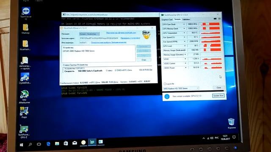Image resolution: width=271 pixels, height=152 pixels.
Task: Click the 160.000 Sols/s Equihash speed text
Action: point(90,71)
